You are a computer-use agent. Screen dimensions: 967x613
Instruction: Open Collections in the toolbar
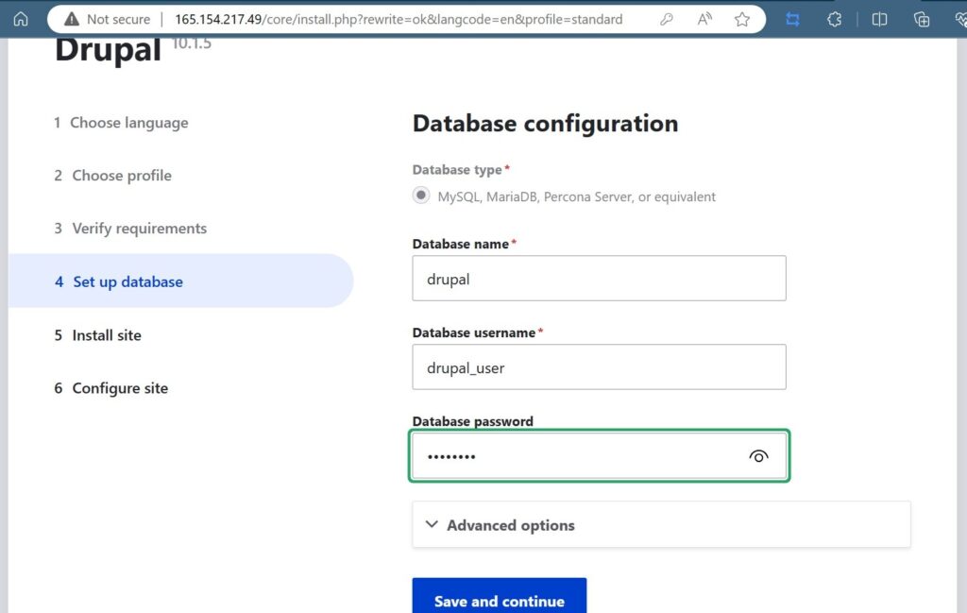tap(924, 18)
